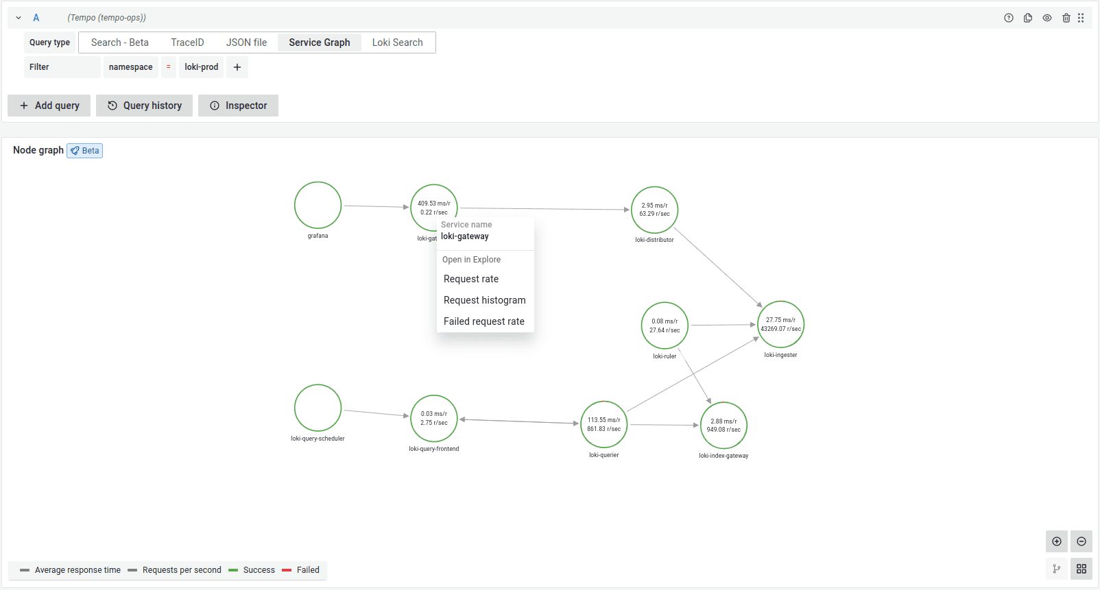Select Request histogram from the context menu
The height and width of the screenshot is (590, 1100).
[484, 300]
